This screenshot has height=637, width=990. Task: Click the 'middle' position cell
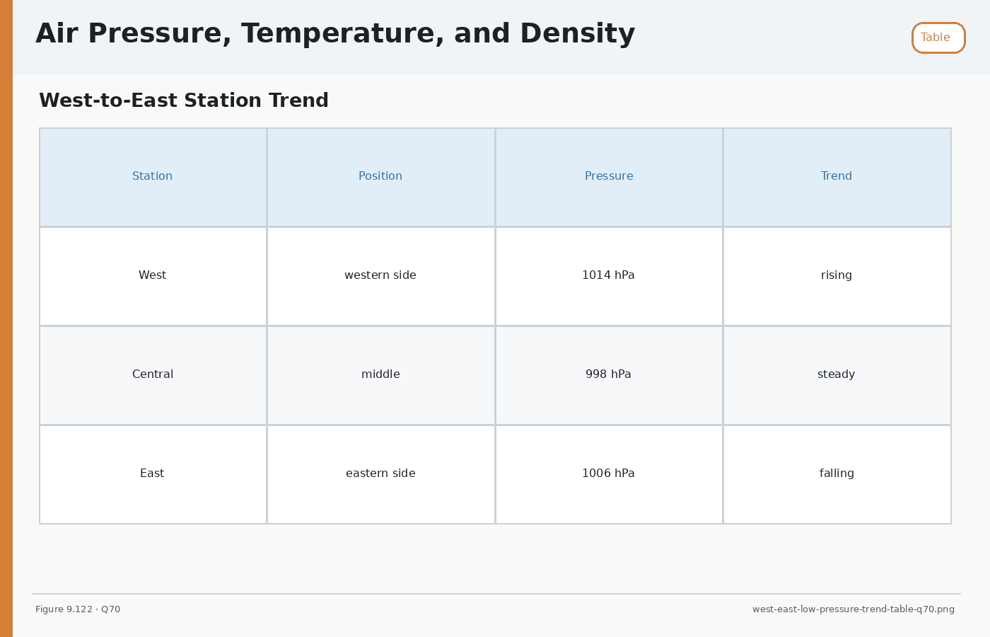381,375
